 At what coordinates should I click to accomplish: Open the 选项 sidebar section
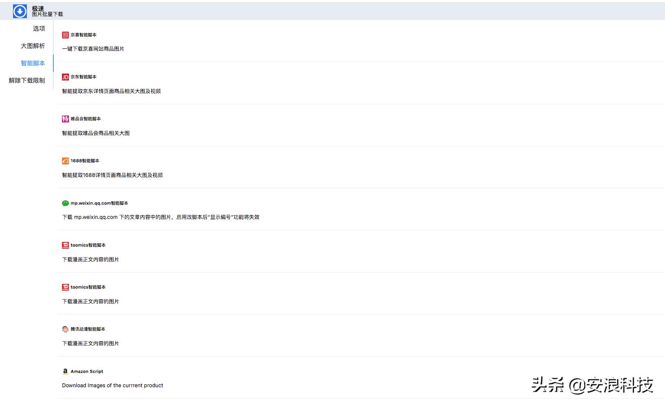39,29
